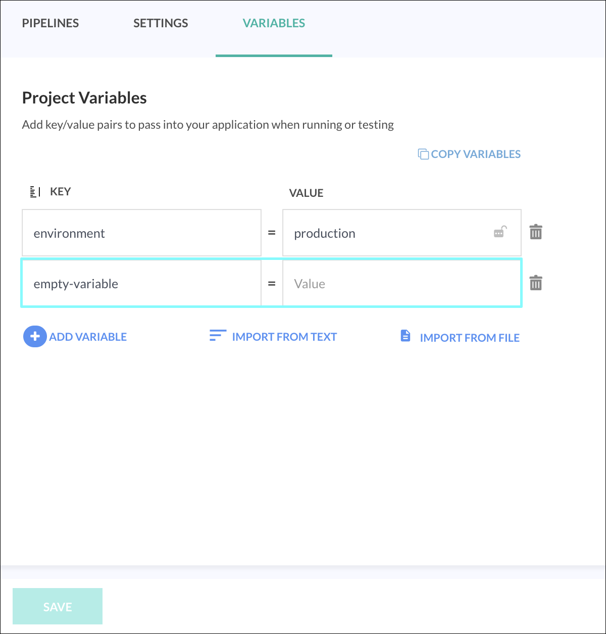Click the copy variables clipboard icon

click(x=423, y=154)
